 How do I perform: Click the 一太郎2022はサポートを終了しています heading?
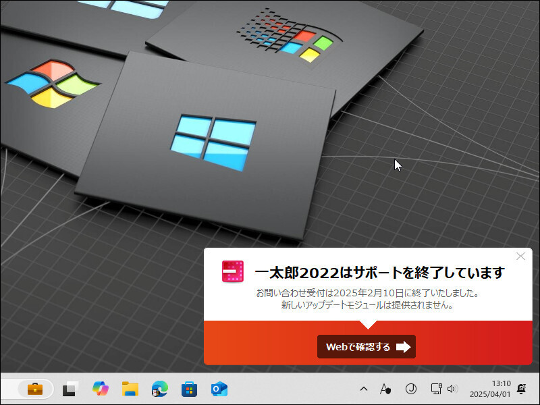379,273
